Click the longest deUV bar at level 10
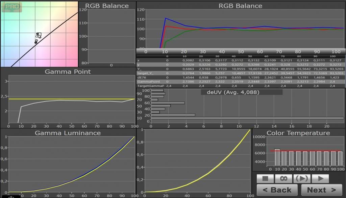 pos(247,118)
